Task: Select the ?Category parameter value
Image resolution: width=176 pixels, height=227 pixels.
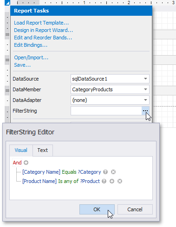Action: (x=89, y=172)
